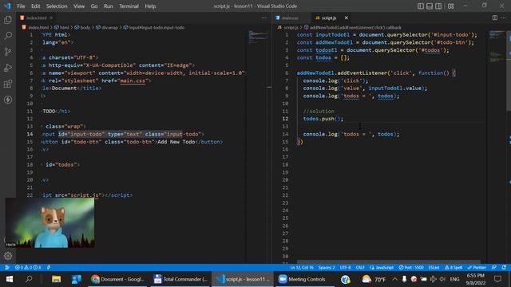Click the Ln 12, Col 16 status item

[302, 268]
